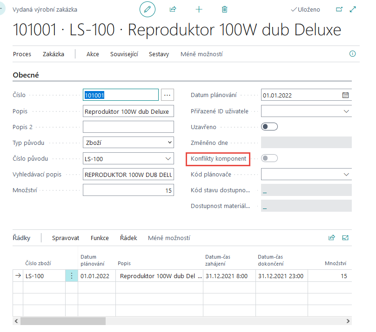Image resolution: width=376 pixels, height=332 pixels.
Task: Click the pencil edit icon
Action: pyautogui.click(x=148, y=9)
